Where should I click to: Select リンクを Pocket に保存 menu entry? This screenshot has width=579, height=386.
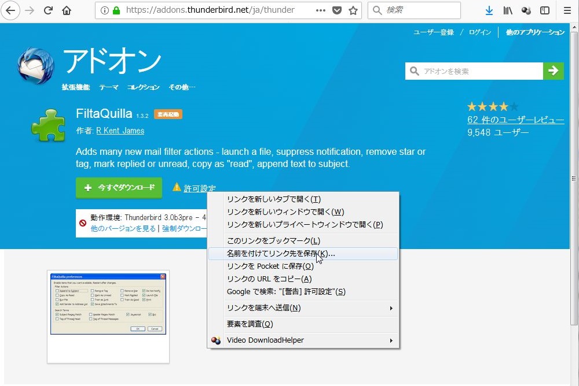tap(303, 266)
